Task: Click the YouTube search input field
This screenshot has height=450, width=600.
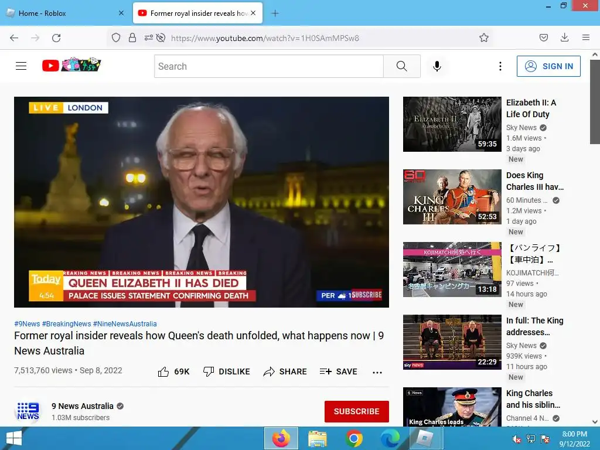Action: pos(268,66)
